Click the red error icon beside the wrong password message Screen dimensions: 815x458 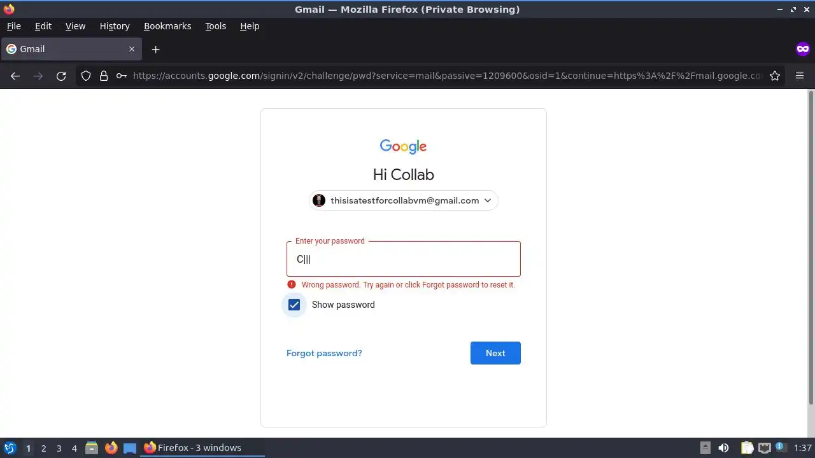click(291, 285)
